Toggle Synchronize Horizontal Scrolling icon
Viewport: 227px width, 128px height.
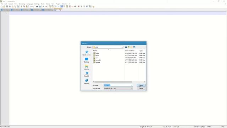(x=52, y=6)
